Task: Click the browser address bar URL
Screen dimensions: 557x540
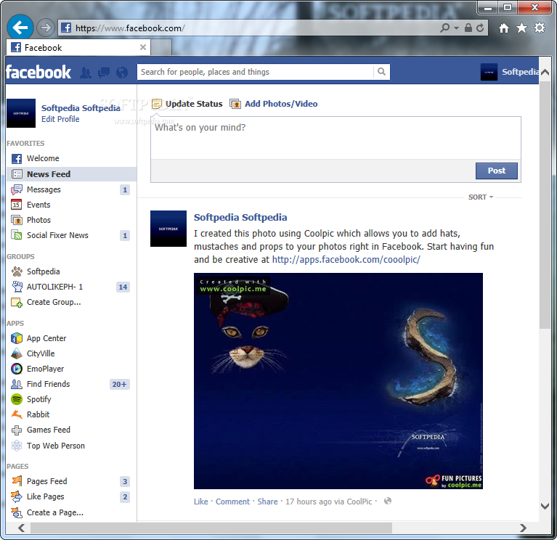Action: point(130,28)
